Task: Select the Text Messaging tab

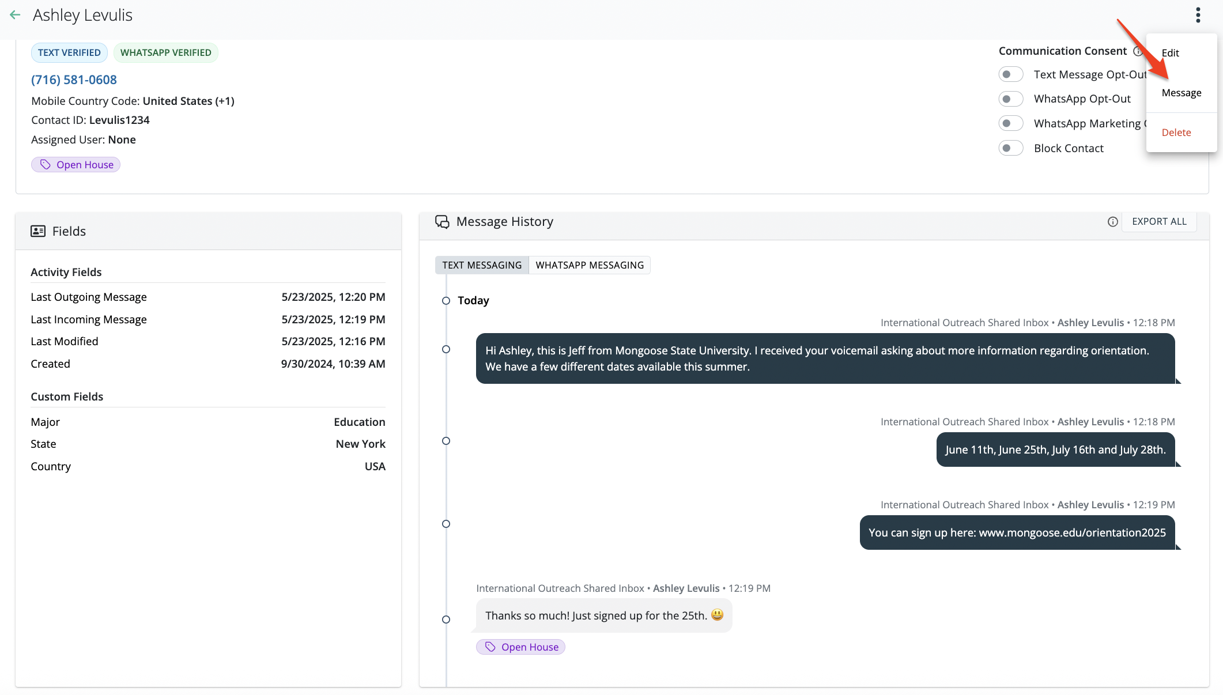Action: (x=482, y=265)
